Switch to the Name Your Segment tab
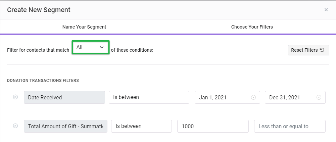This screenshot has height=142, width=336. pos(84,27)
